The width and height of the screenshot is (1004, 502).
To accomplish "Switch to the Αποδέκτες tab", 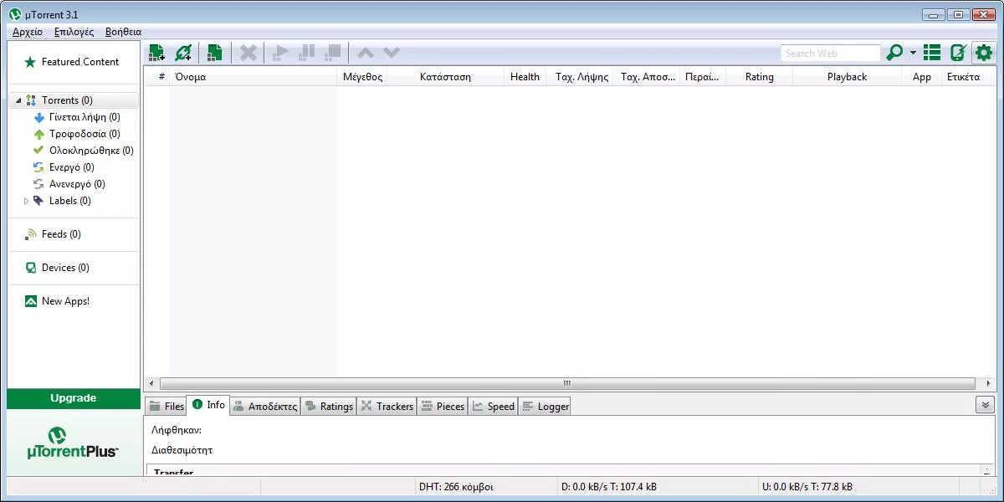I will [x=264, y=407].
